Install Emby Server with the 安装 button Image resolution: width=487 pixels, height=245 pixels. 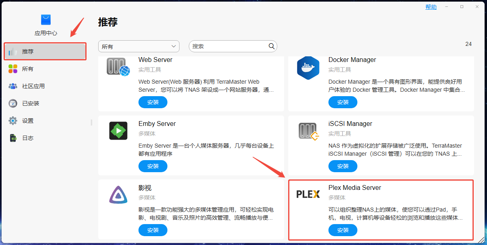[153, 166]
